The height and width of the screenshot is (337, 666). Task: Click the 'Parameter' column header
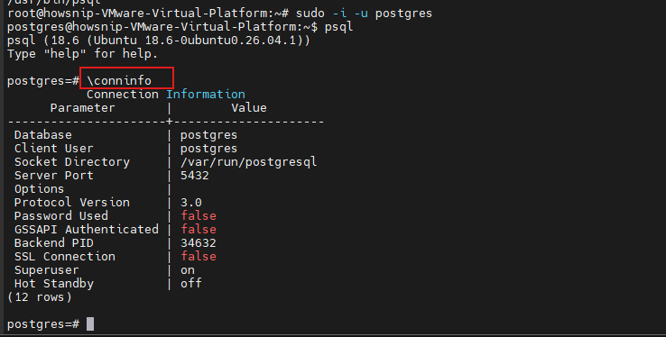tap(82, 107)
